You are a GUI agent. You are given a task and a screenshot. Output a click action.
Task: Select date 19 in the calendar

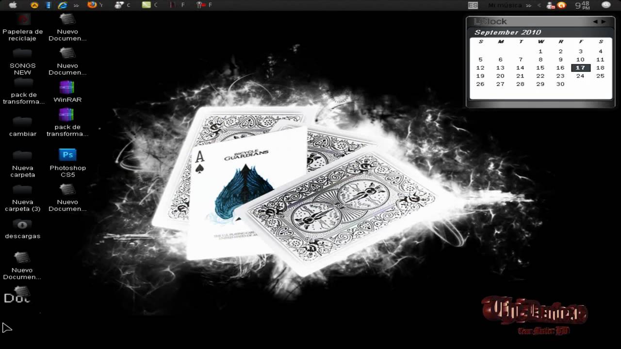coord(480,76)
